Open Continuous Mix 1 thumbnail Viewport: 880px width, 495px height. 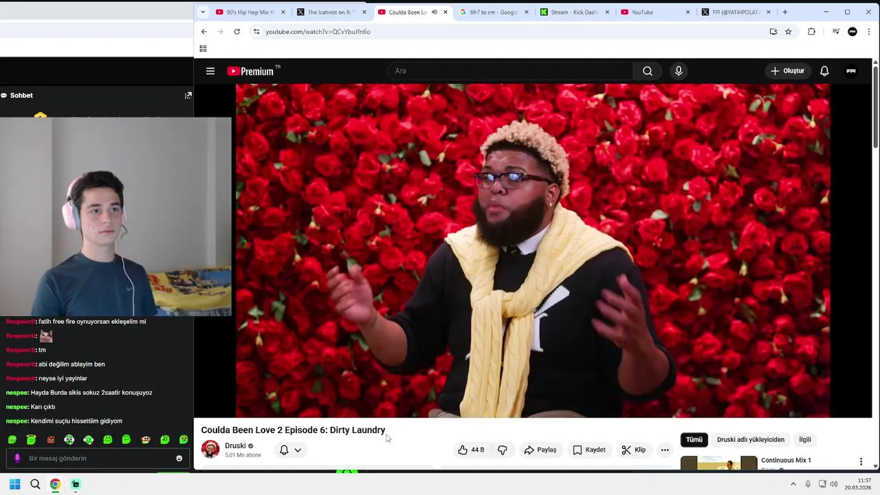pyautogui.click(x=719, y=463)
